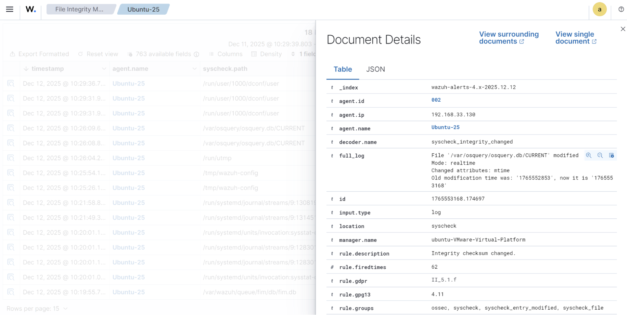Image resolution: width=627 pixels, height=315 pixels.
Task: Inspect the first row /run/user/1000/dconf/user document
Action: [x=11, y=84]
